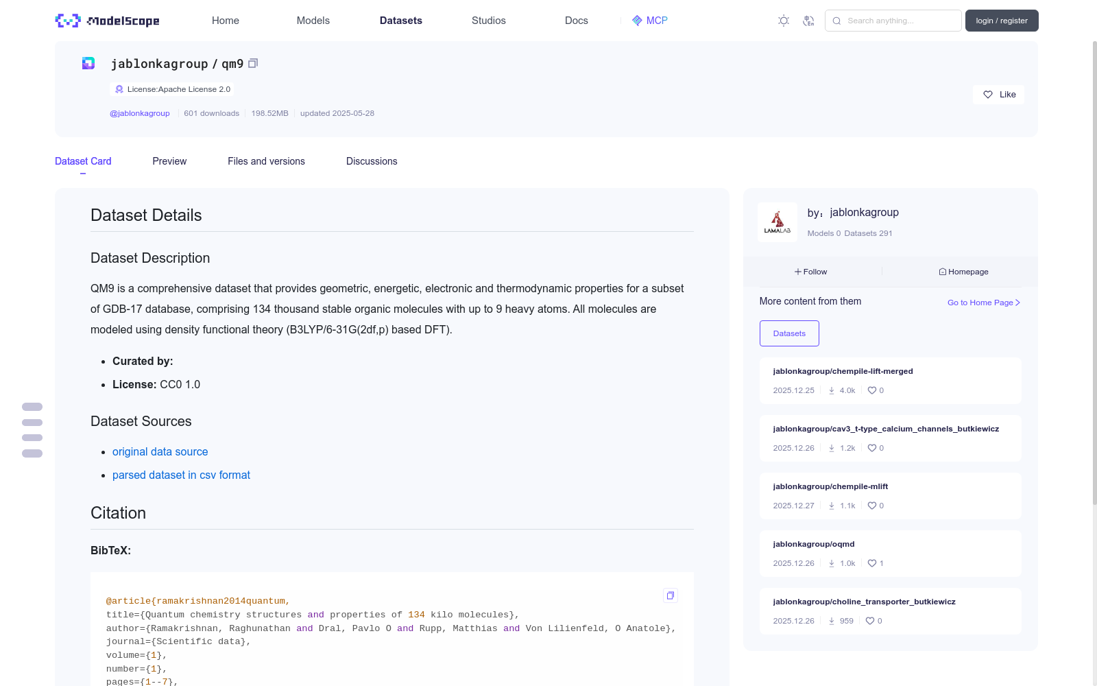This screenshot has height=686, width=1097.
Task: Click the 601 downloads text
Action: (211, 113)
